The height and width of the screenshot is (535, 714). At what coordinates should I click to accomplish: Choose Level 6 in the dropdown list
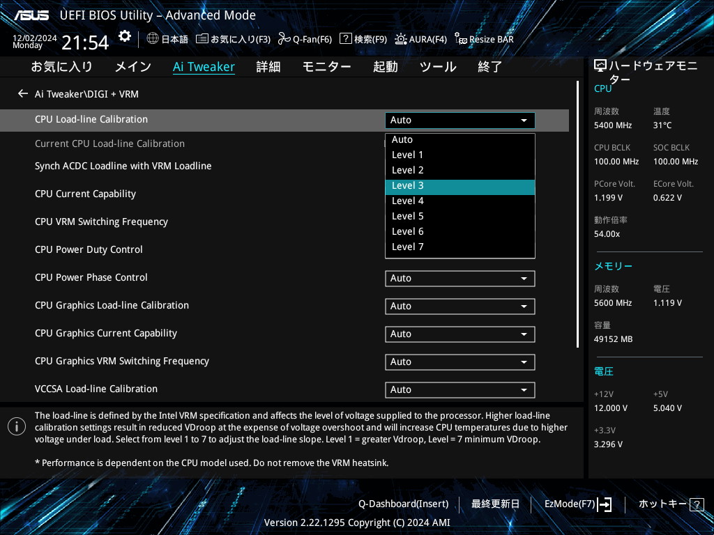pos(460,231)
